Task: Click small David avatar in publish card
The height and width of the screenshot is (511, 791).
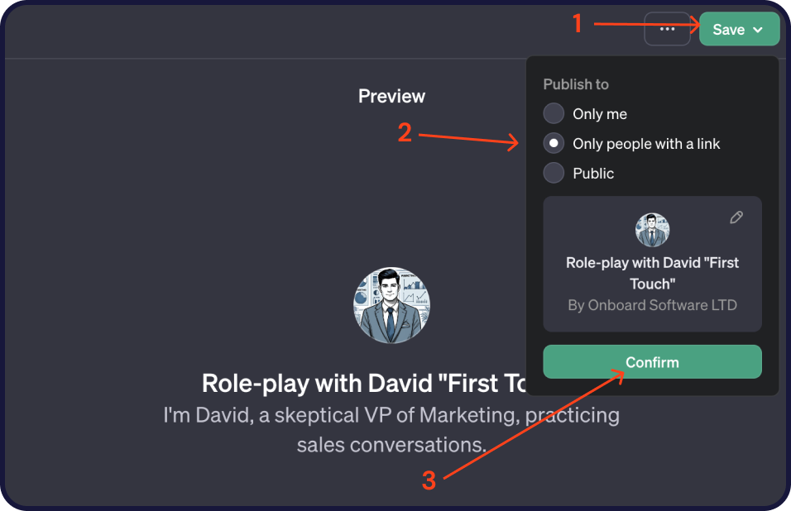Action: (652, 230)
